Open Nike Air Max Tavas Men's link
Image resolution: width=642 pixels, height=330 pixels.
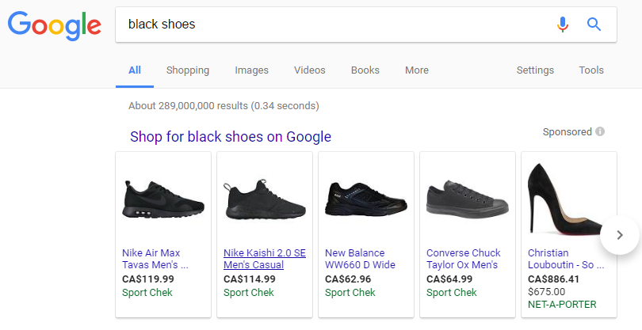(155, 259)
